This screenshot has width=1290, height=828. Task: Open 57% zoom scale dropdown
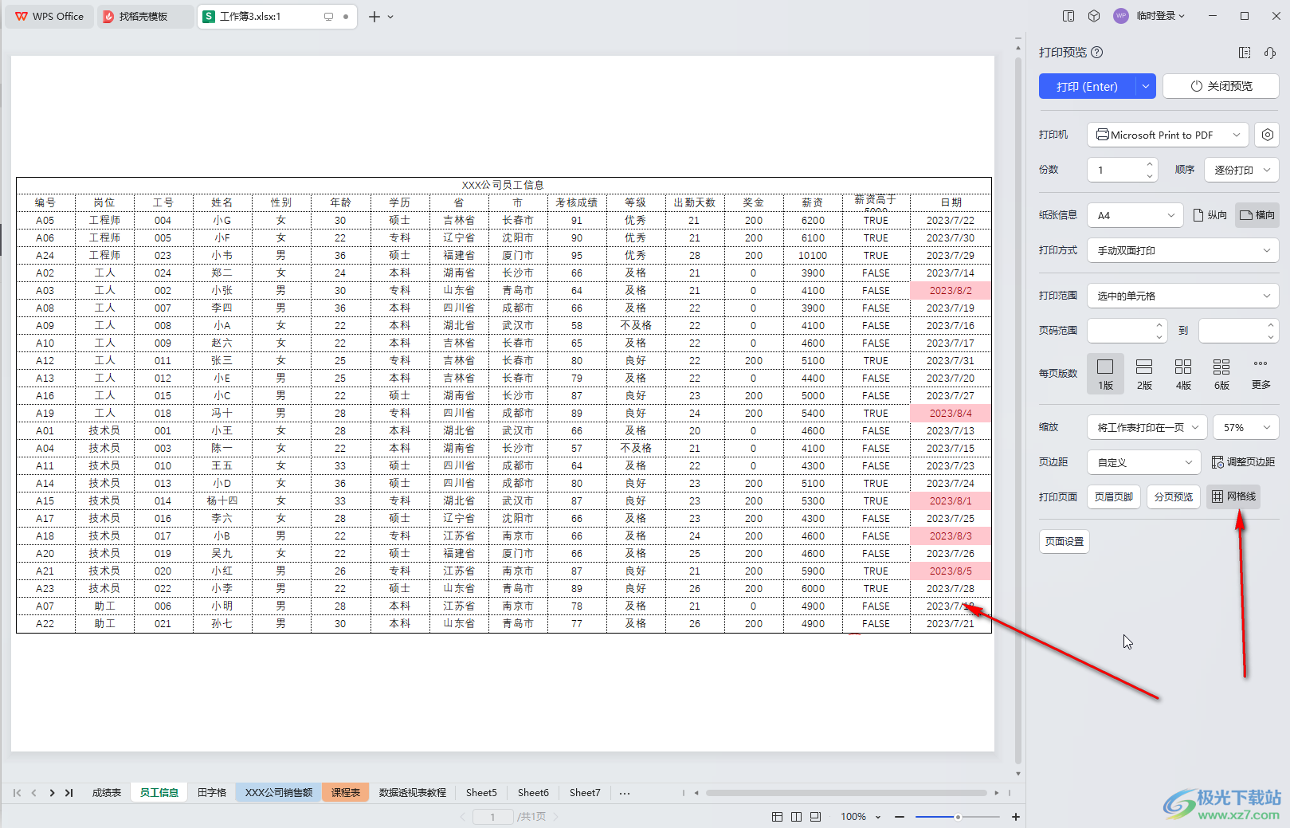coord(1246,427)
